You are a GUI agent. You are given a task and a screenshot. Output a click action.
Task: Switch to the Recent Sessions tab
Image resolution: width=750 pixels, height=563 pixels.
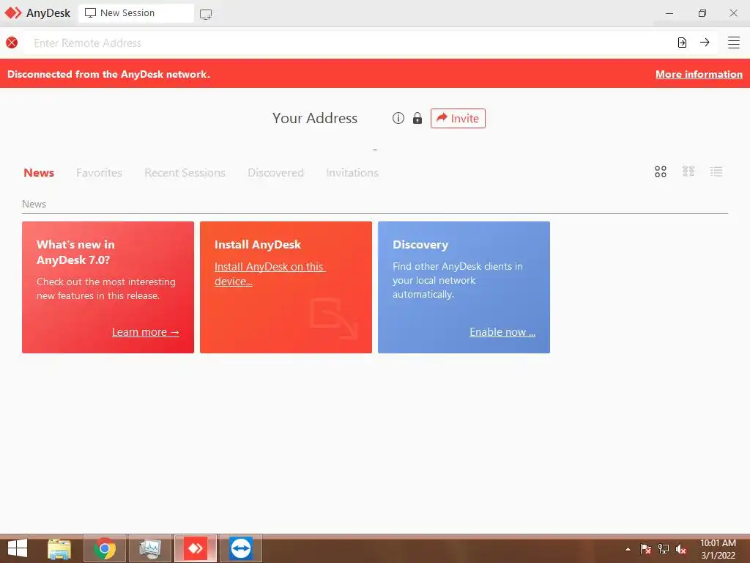pos(185,172)
